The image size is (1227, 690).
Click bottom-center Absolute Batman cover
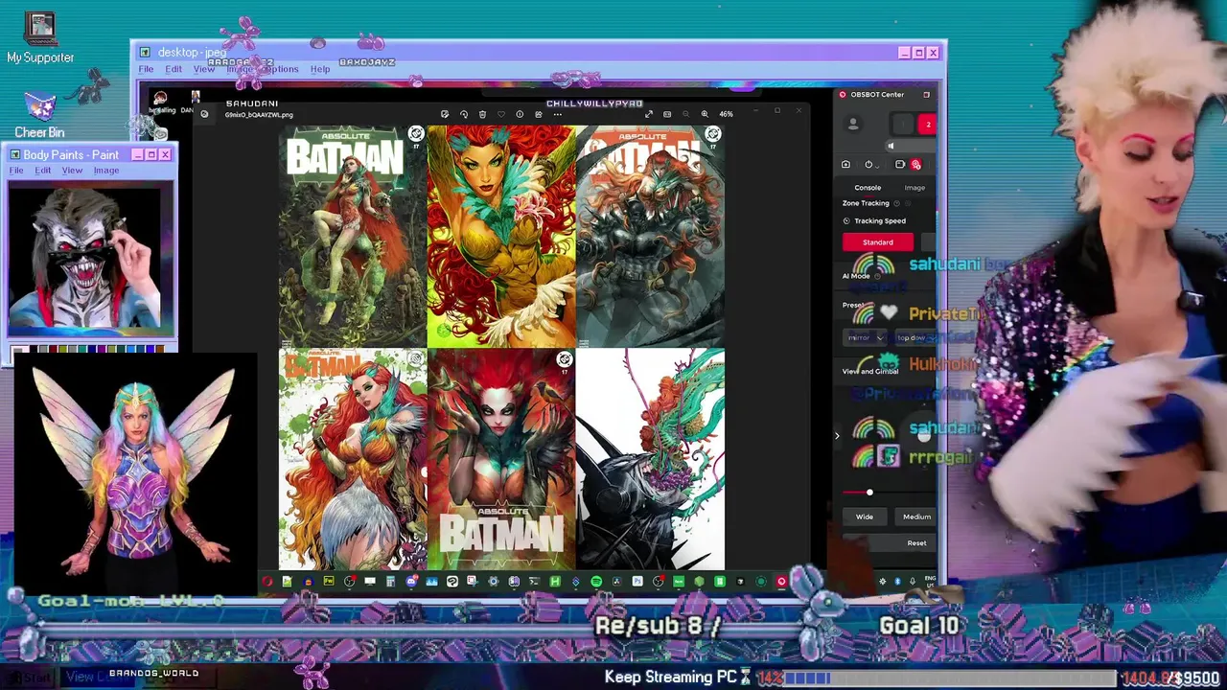pyautogui.click(x=501, y=459)
